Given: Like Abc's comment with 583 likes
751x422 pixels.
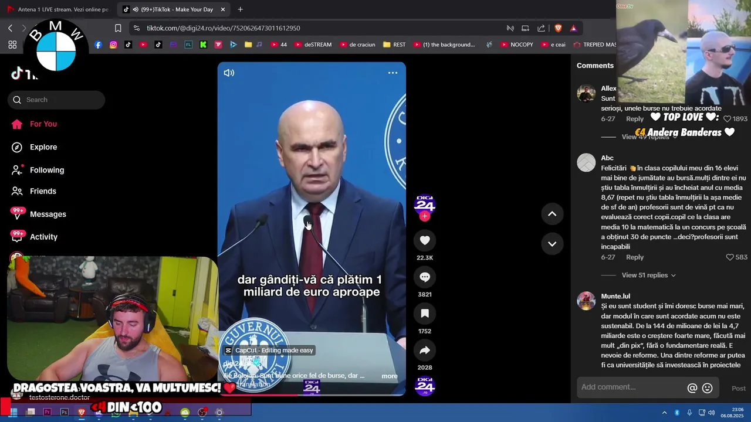Looking at the screenshot, I should click(x=730, y=257).
